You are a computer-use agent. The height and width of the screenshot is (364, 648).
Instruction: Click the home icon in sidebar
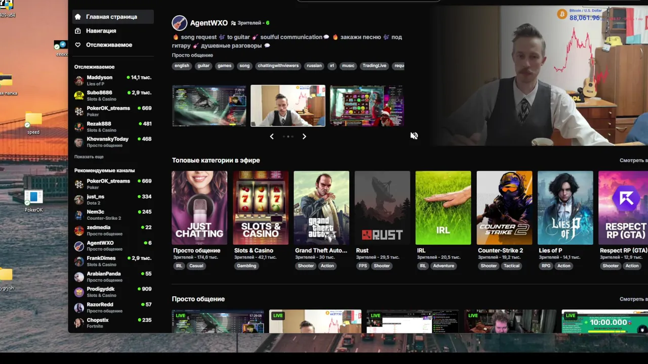(77, 17)
